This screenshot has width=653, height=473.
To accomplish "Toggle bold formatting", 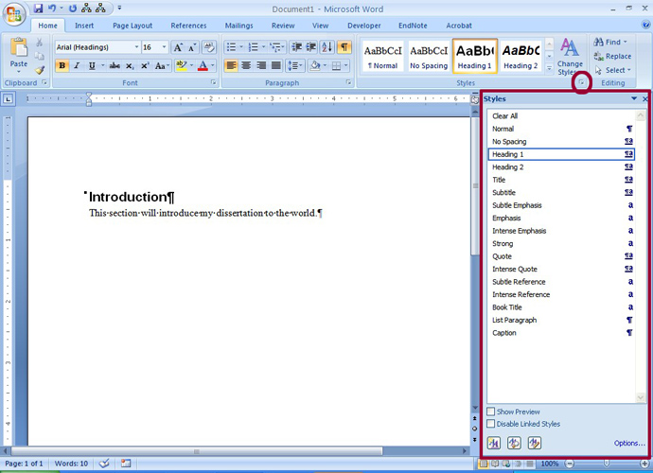I will coord(62,66).
